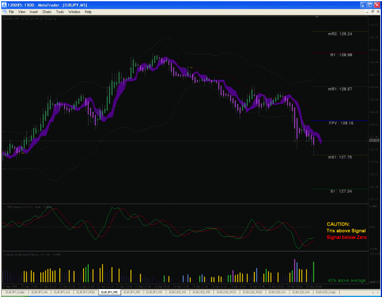
Task: Click the MetaTrader icon in the title bar
Action: coord(4,5)
